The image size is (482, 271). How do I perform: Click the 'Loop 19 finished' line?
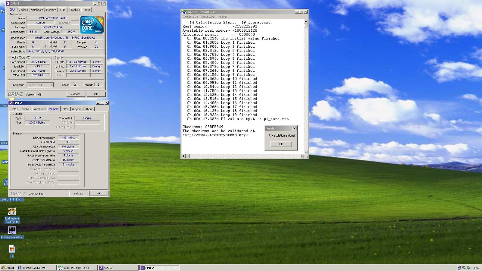222,115
